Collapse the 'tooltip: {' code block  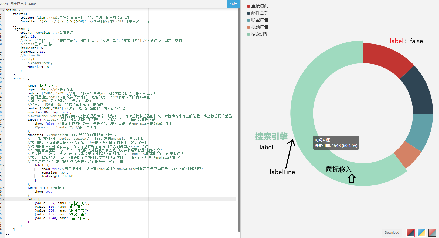click(x=3, y=14)
